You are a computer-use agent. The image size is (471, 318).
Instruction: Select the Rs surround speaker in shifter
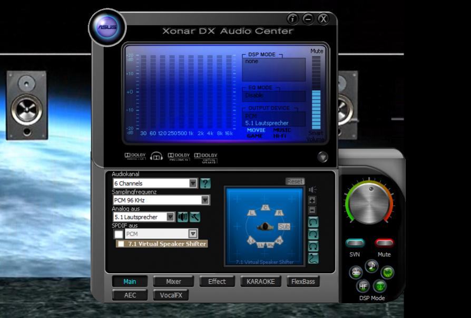(x=279, y=241)
